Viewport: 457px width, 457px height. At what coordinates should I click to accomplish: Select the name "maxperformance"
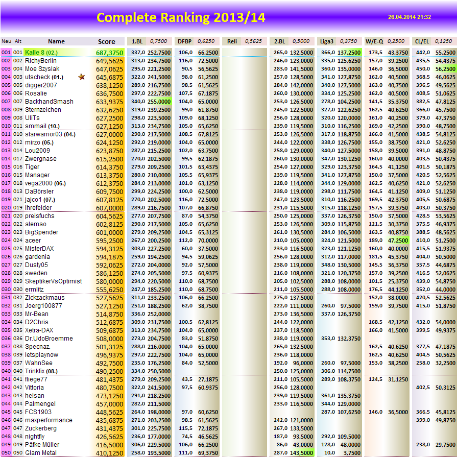49,420
